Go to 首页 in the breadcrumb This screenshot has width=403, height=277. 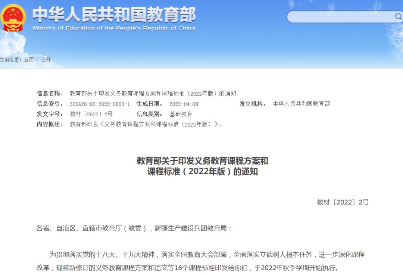point(29,60)
